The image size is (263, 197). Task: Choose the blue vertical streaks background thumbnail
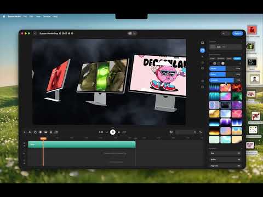pyautogui.click(x=214, y=88)
